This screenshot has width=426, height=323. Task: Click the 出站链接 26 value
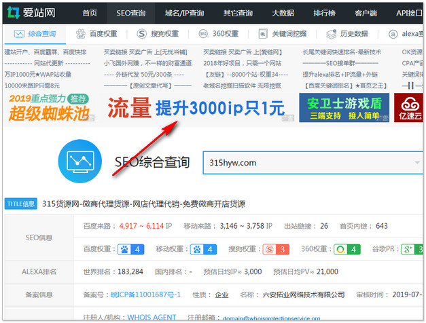coord(324,226)
